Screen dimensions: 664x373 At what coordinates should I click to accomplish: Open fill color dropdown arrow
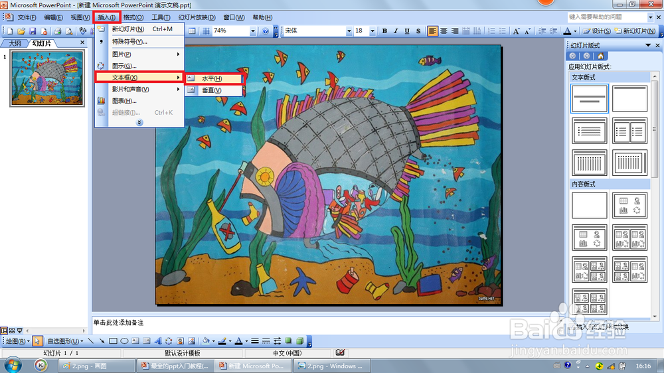tap(213, 341)
